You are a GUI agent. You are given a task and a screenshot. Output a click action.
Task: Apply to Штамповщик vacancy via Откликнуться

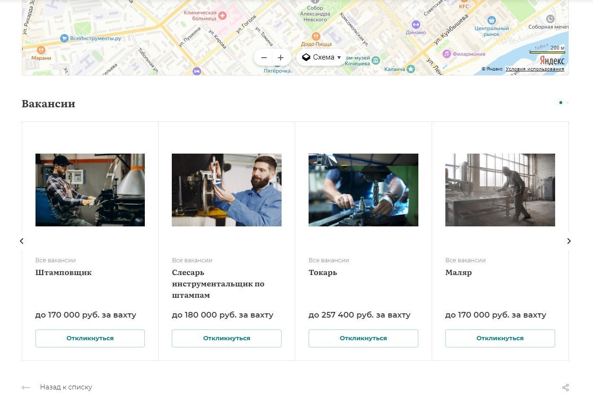(90, 338)
